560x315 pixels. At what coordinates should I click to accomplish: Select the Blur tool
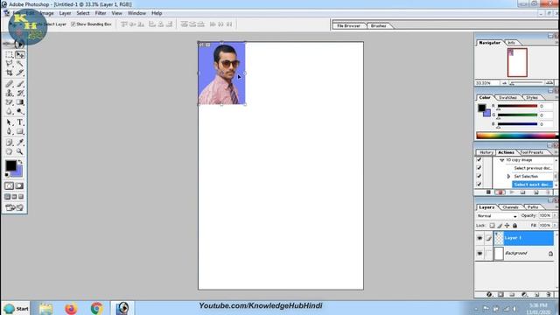pos(10,111)
